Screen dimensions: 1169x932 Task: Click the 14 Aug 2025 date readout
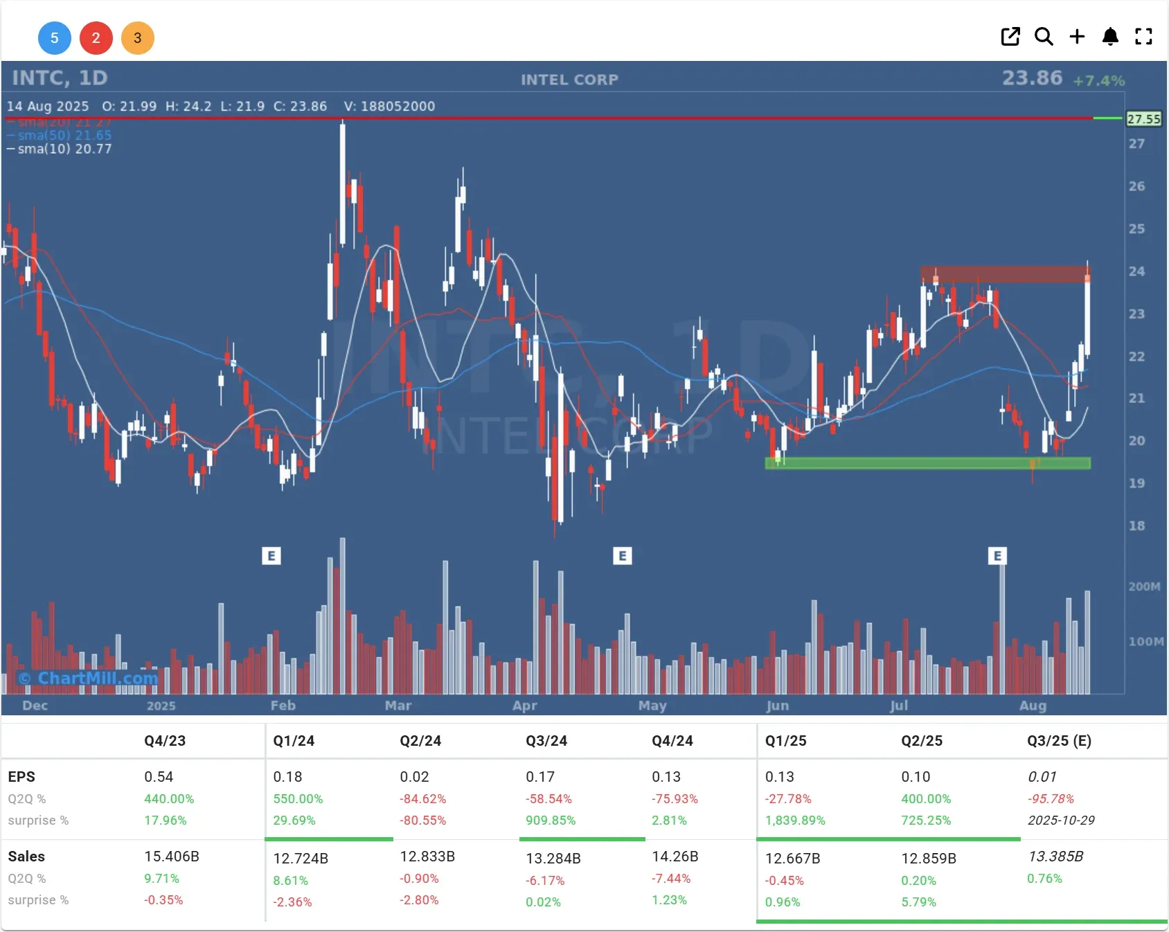tap(48, 106)
